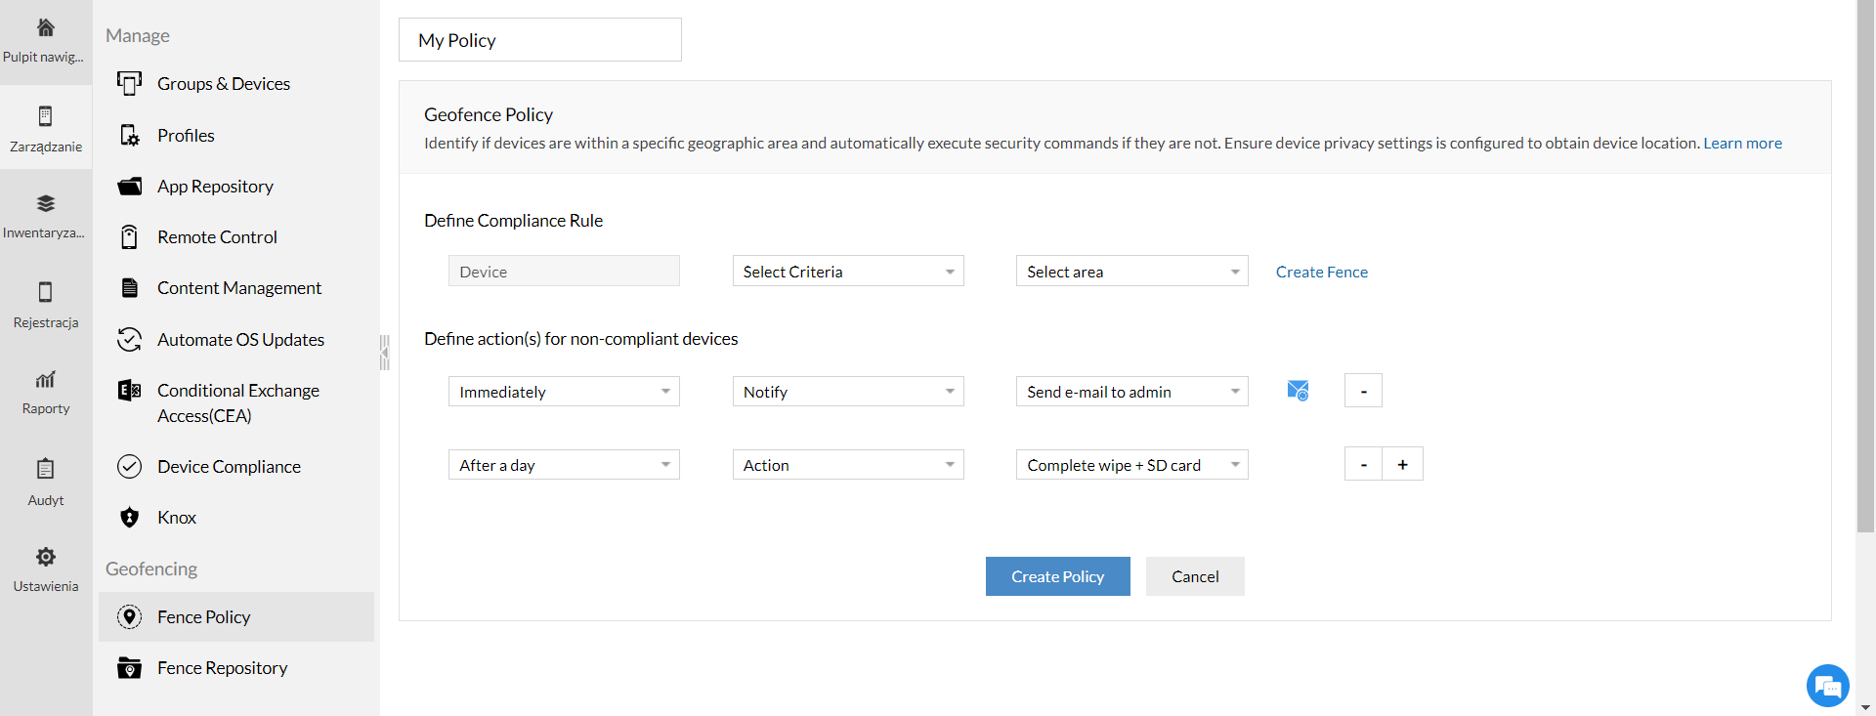Click the email configuration envelope icon

(x=1298, y=391)
